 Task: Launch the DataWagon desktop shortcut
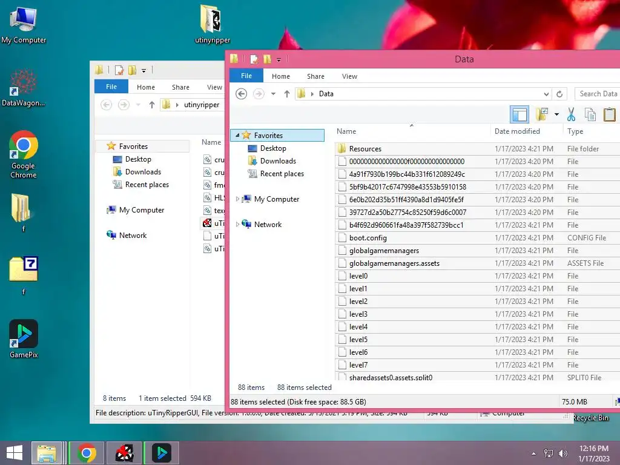pyautogui.click(x=23, y=88)
